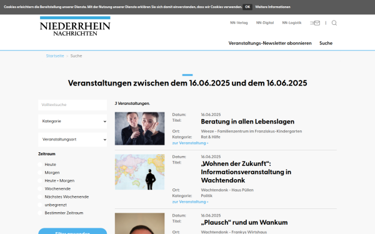Viewport: 375px width, 234px height.
Task: Click the magnifying glass search icon
Action: pos(334,23)
